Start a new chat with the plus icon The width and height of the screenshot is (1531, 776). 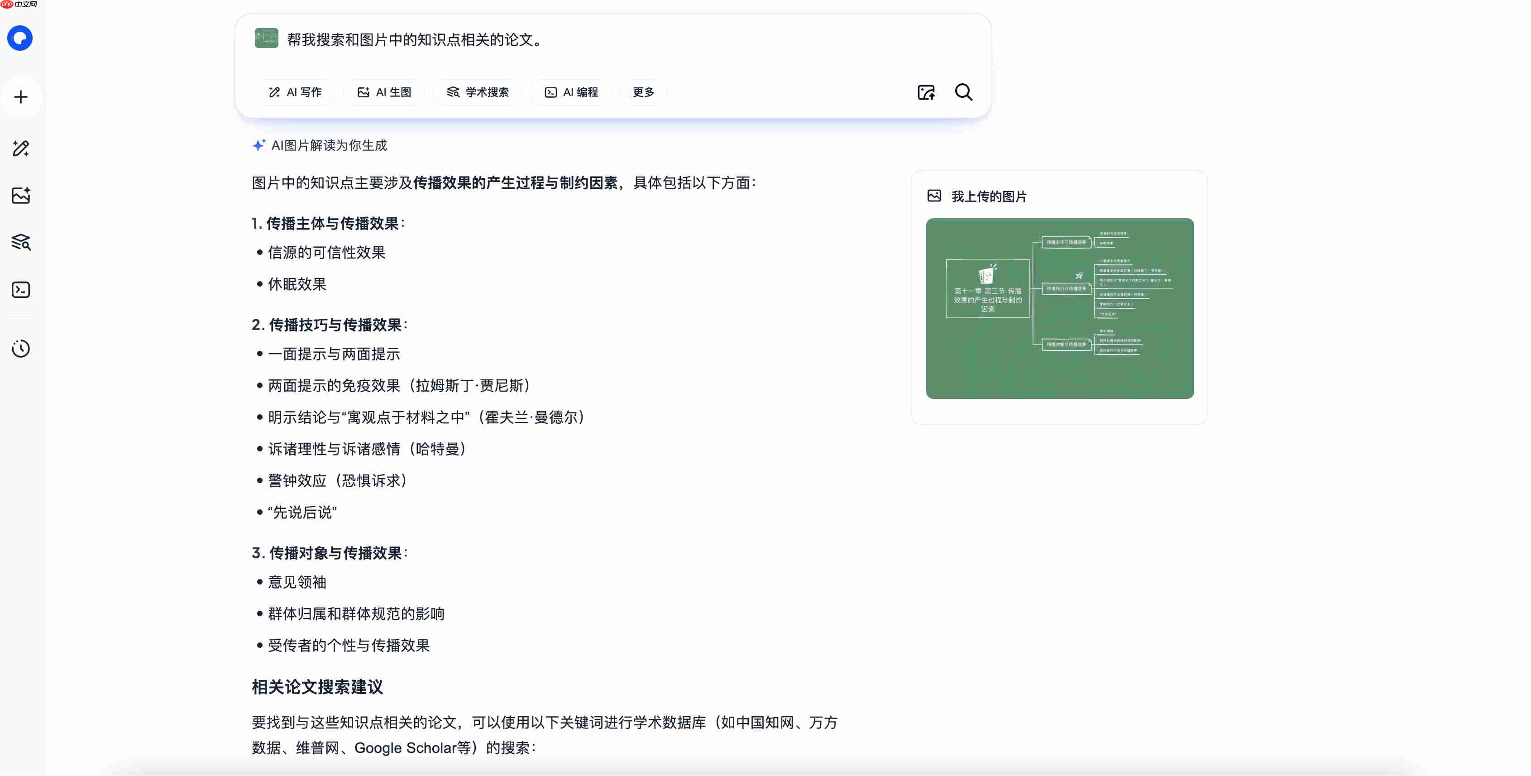pos(20,96)
